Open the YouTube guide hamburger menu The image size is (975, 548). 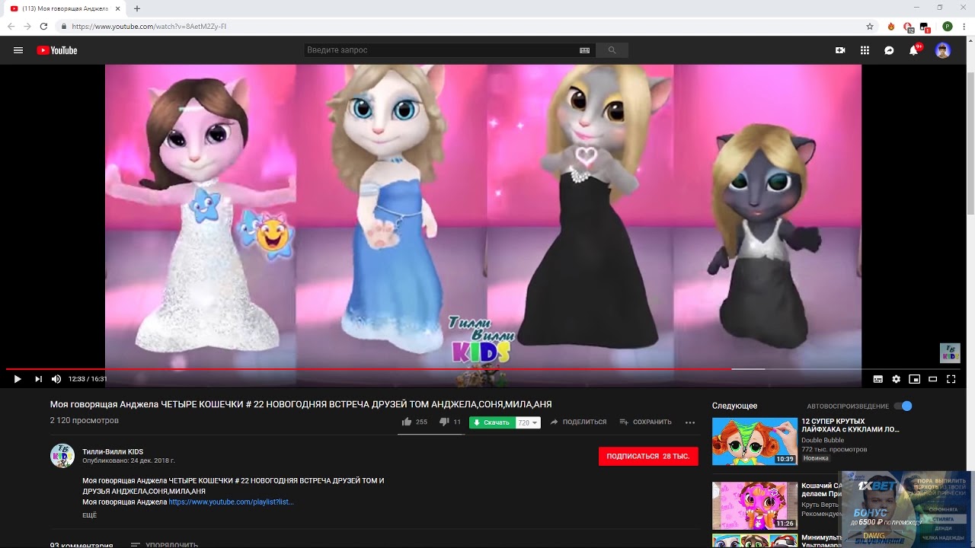click(x=18, y=50)
